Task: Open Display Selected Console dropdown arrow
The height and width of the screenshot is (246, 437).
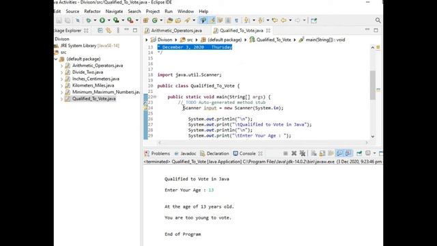Action: [374, 153]
